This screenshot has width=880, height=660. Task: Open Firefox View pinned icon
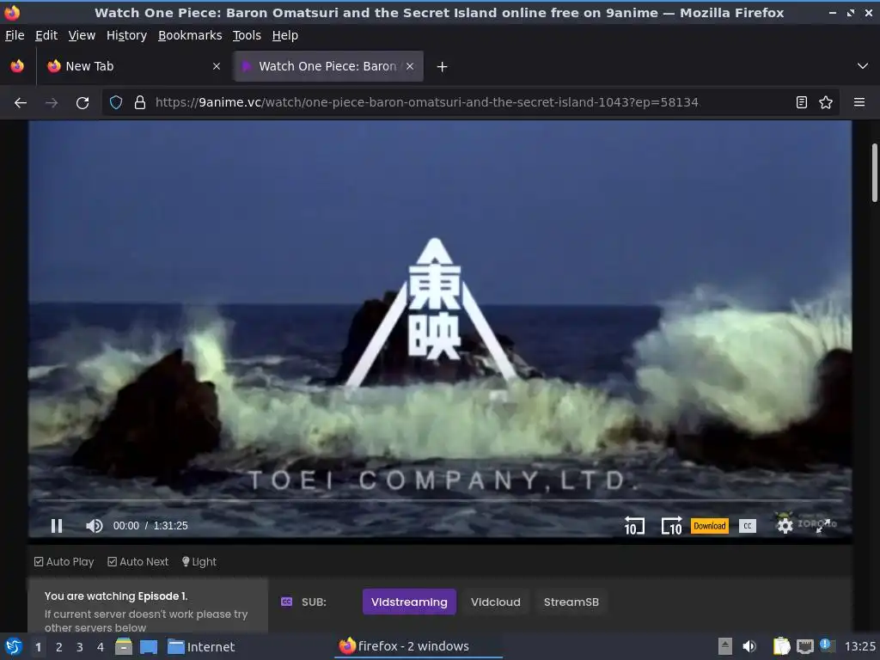[x=17, y=66]
